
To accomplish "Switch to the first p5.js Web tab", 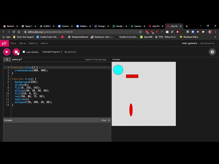I will (156, 26).
